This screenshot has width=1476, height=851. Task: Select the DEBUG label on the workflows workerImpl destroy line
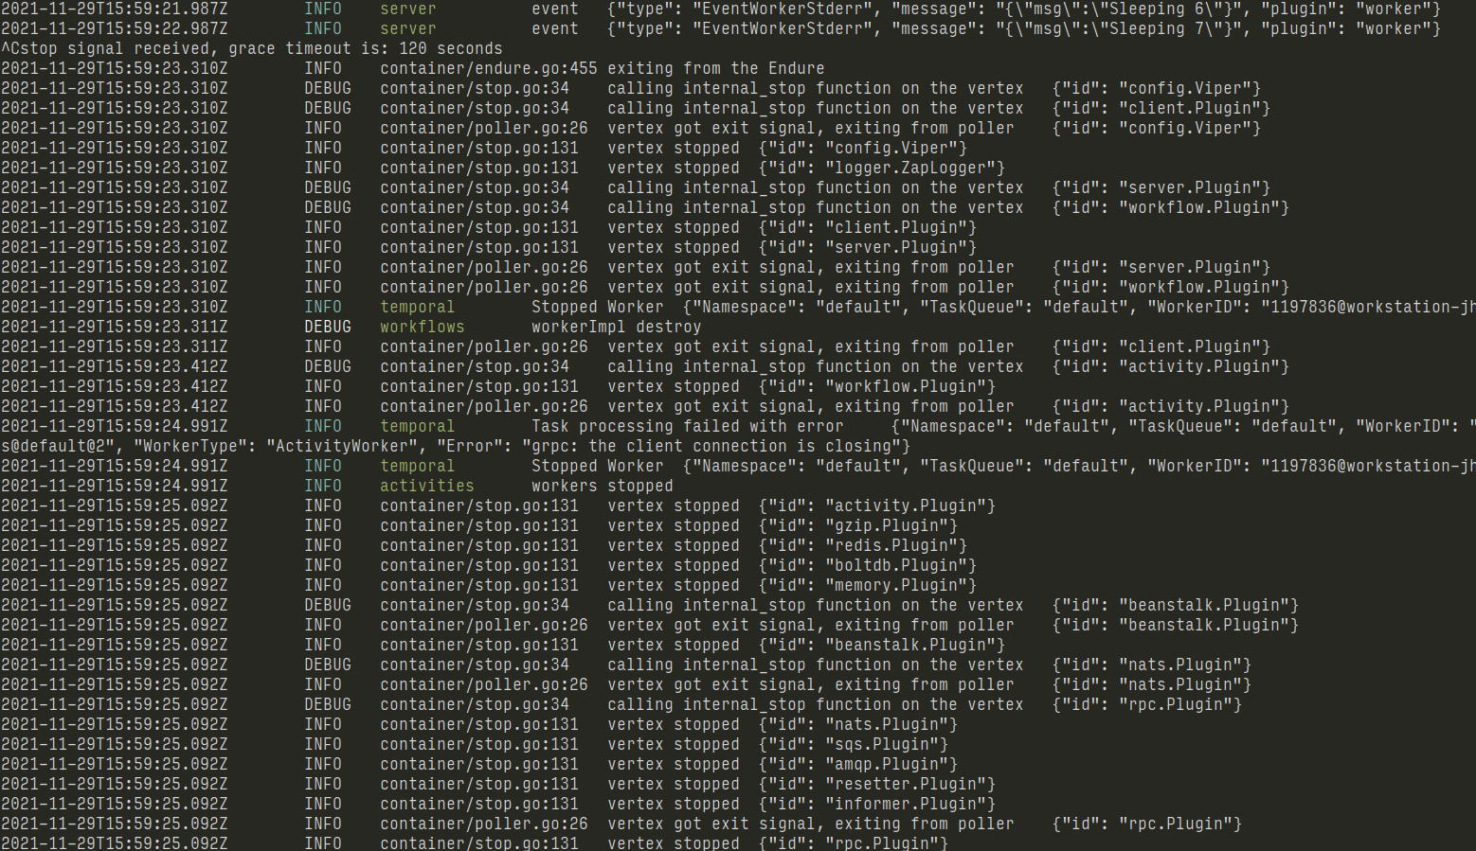point(327,327)
